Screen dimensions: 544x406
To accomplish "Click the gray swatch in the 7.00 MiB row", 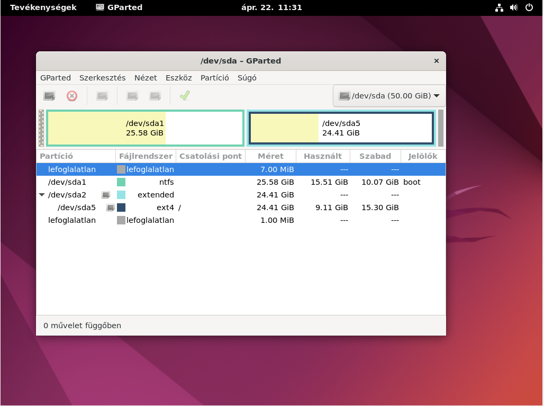I will 121,169.
